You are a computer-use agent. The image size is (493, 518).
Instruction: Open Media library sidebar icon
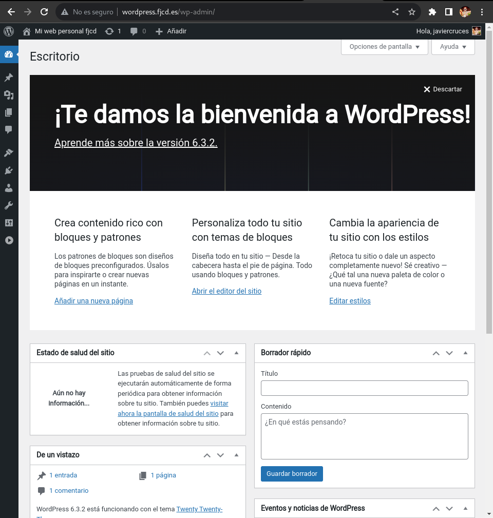(9, 95)
